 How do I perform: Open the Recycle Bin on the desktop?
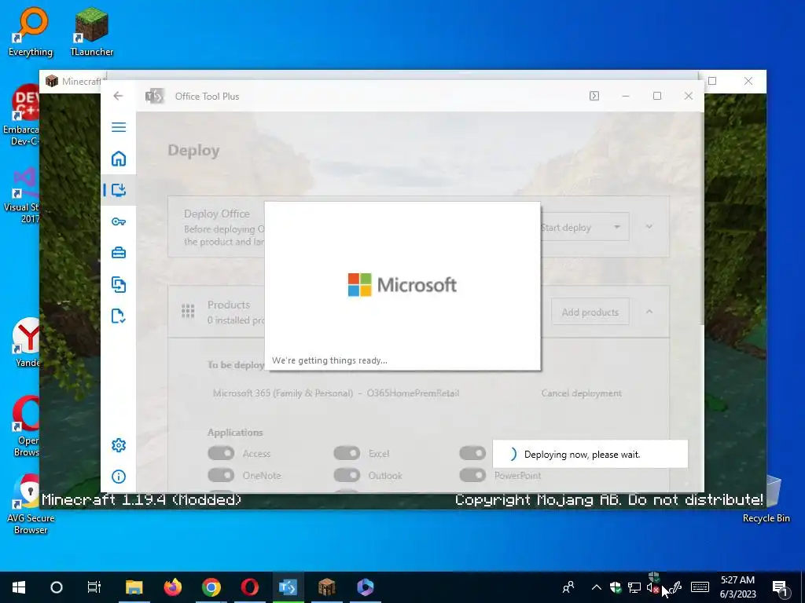766,500
